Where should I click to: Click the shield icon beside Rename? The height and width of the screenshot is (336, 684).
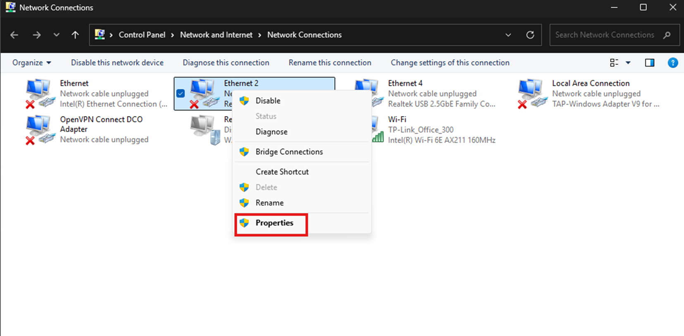pyautogui.click(x=244, y=203)
